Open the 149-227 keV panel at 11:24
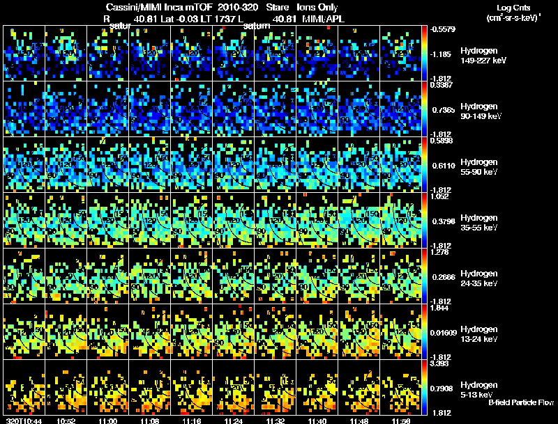The width and height of the screenshot is (558, 424). 234,54
